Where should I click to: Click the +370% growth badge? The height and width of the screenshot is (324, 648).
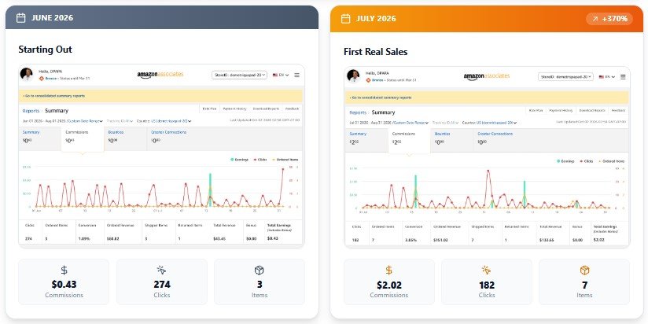[609, 19]
